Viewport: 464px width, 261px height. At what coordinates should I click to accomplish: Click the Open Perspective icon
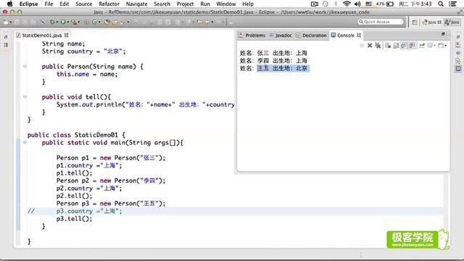point(415,22)
